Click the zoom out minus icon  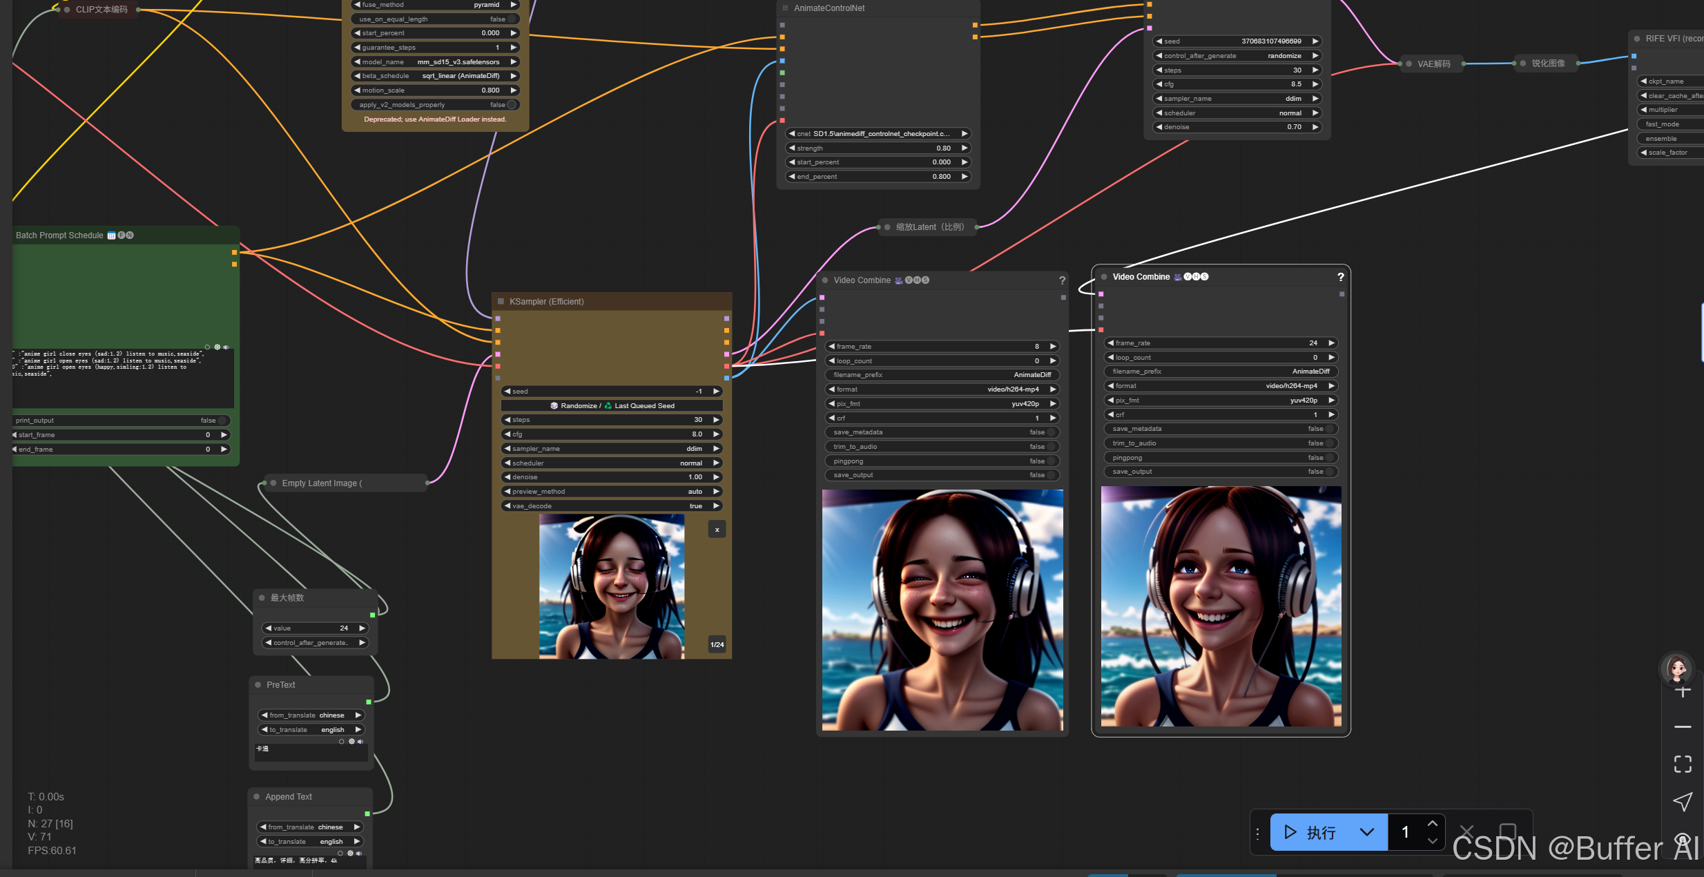[x=1683, y=727]
